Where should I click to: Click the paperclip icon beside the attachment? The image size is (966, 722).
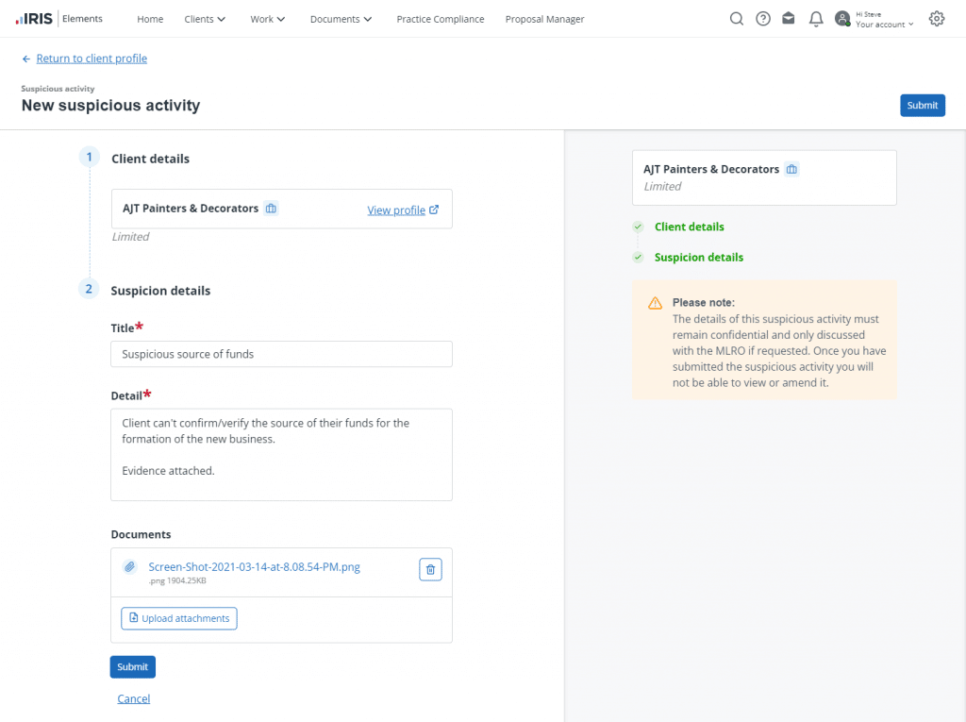[x=130, y=568]
